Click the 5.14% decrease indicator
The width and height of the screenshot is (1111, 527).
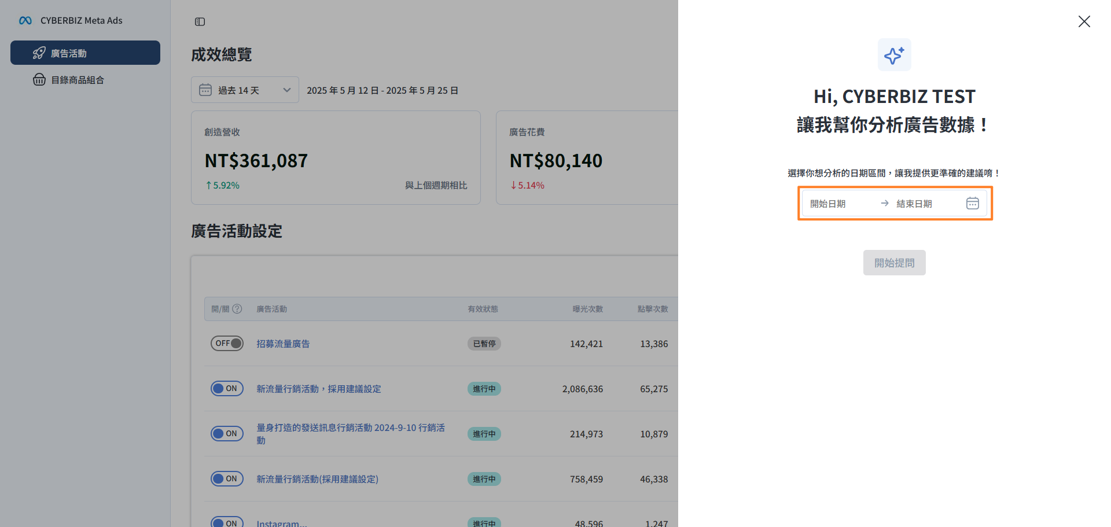pyautogui.click(x=527, y=185)
